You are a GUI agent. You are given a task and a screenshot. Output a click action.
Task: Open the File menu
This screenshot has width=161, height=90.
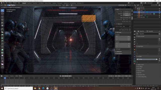click(4, 3)
